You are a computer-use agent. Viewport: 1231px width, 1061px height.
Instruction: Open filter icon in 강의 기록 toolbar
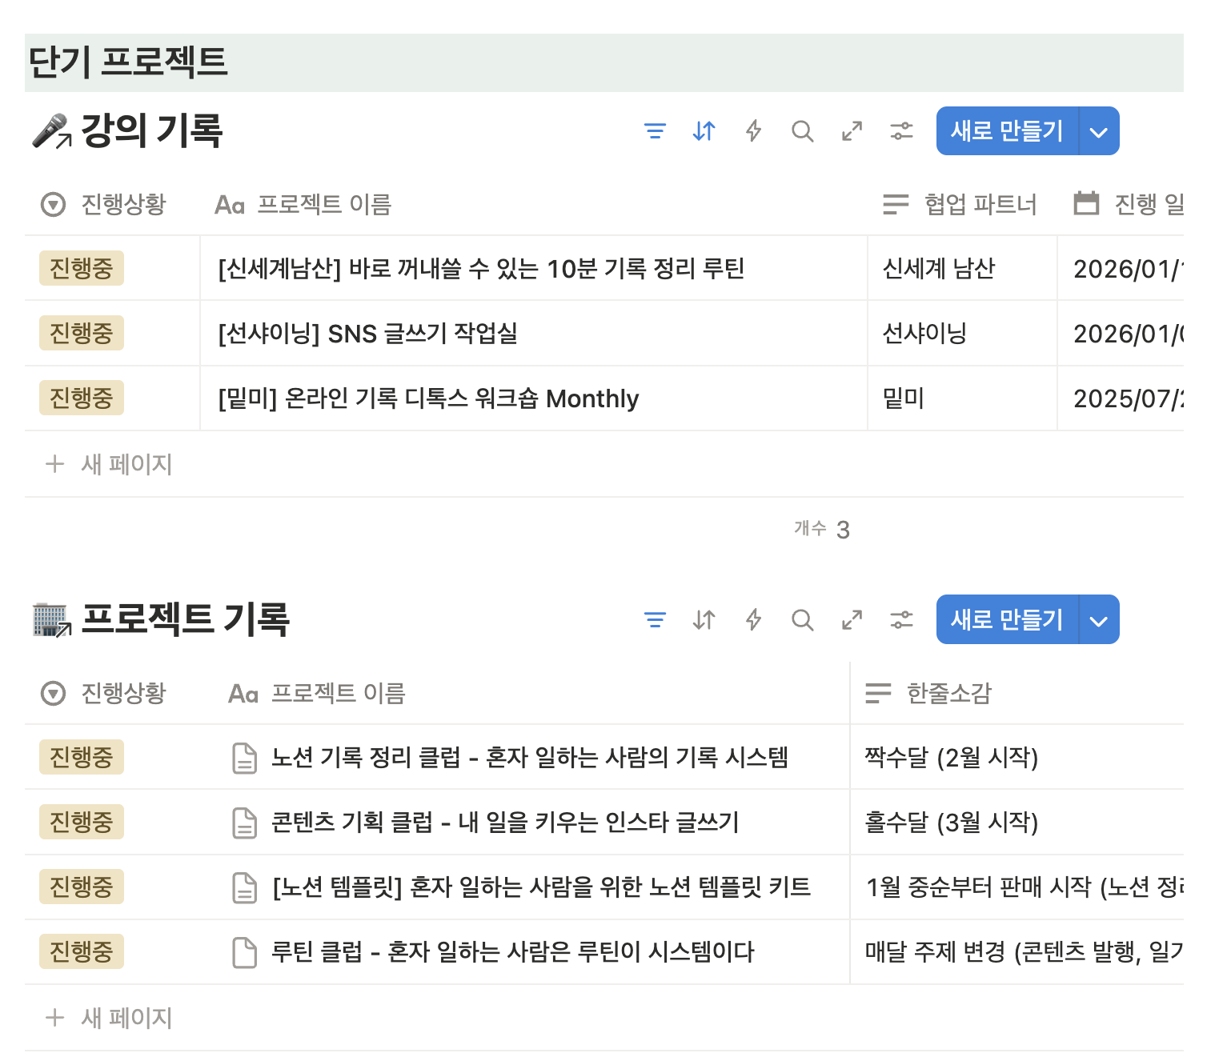(655, 131)
